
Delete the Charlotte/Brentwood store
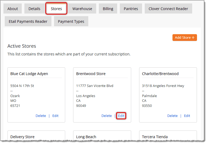coord(172,116)
